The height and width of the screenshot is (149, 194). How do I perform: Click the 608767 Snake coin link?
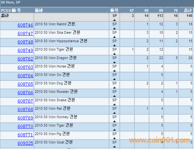(x=25, y=101)
